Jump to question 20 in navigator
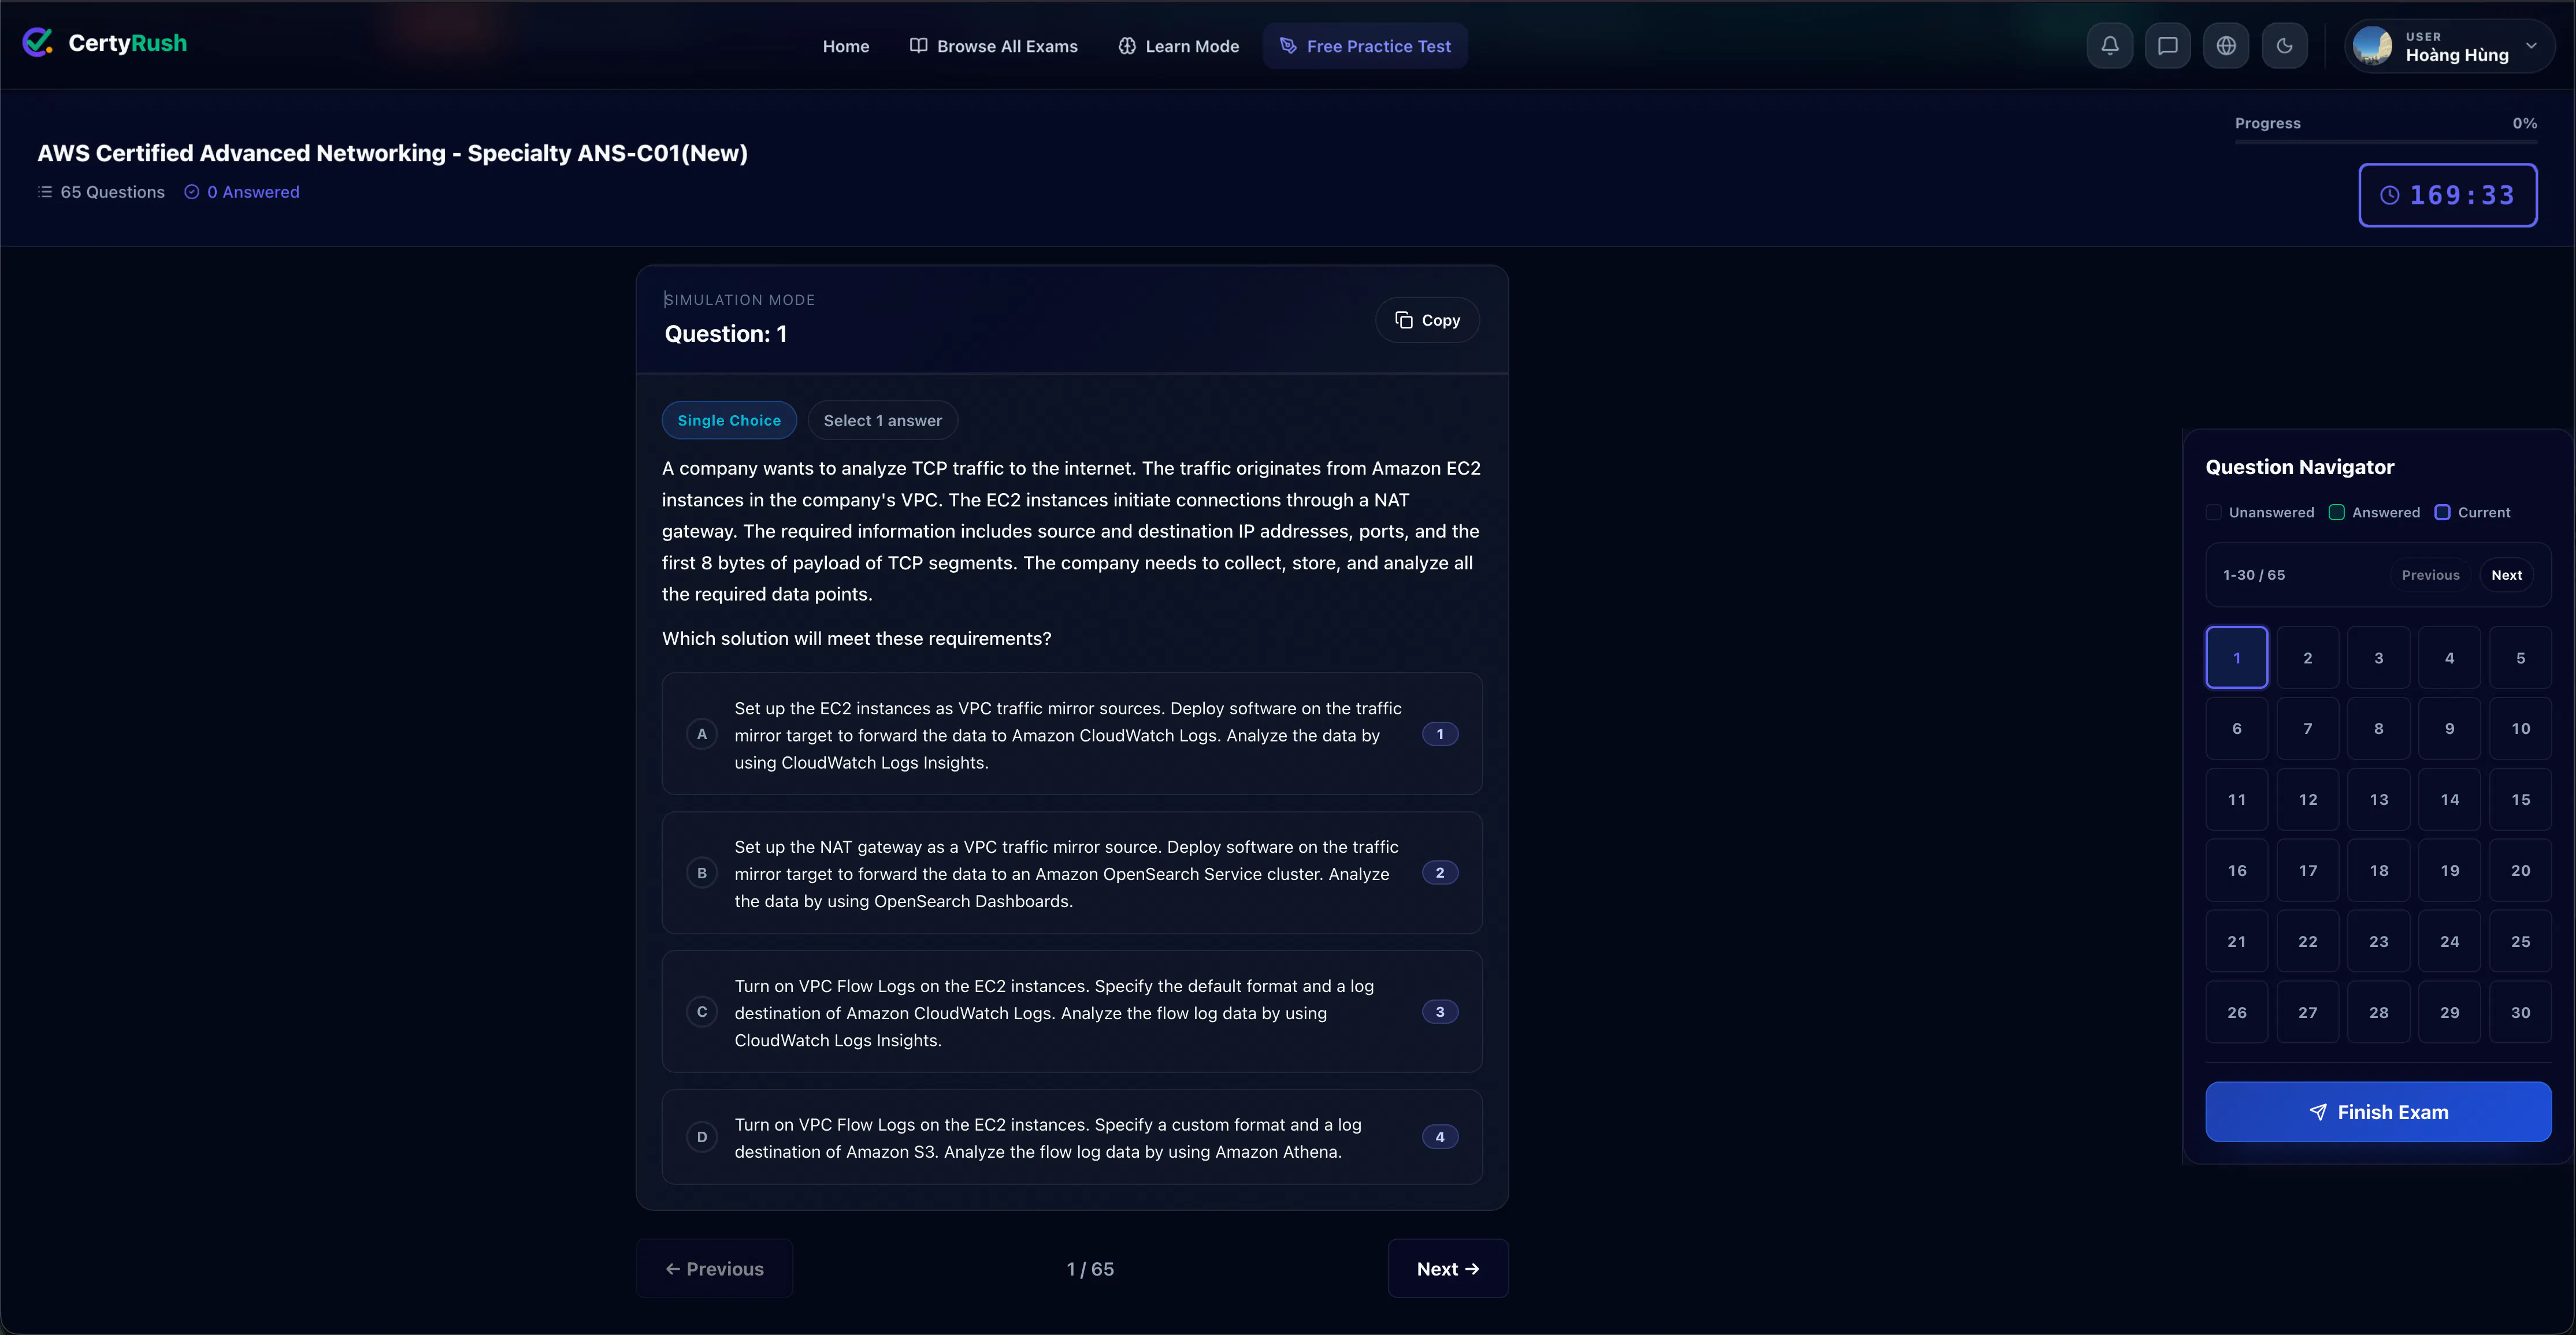Screen dimensions: 2576x1335 (2521, 870)
